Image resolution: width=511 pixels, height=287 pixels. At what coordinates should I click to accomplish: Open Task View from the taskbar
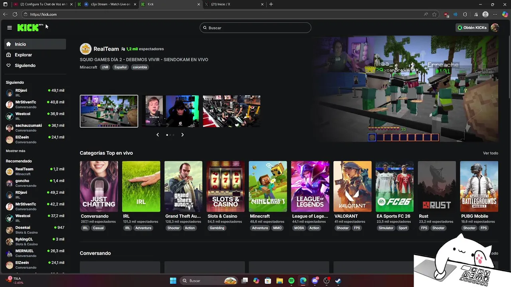245,281
